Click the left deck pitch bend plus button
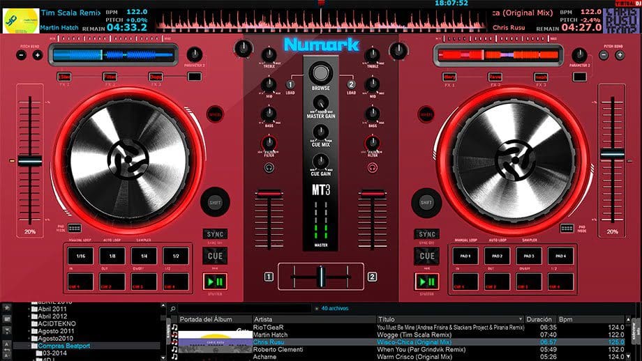The height and width of the screenshot is (361, 642). (37, 55)
